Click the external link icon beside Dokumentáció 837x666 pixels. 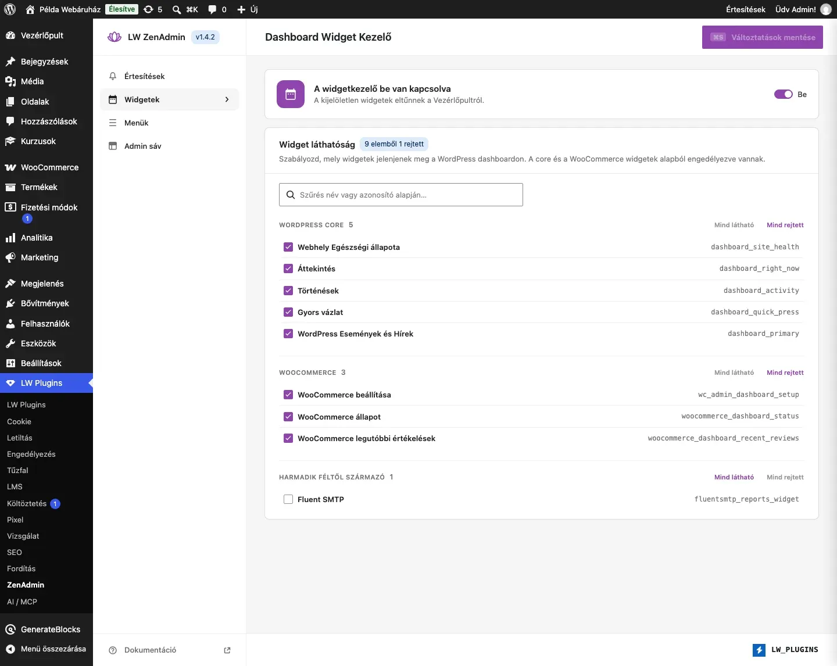227,650
